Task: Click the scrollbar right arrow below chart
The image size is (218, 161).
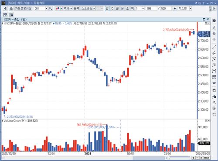Action: tap(166, 158)
